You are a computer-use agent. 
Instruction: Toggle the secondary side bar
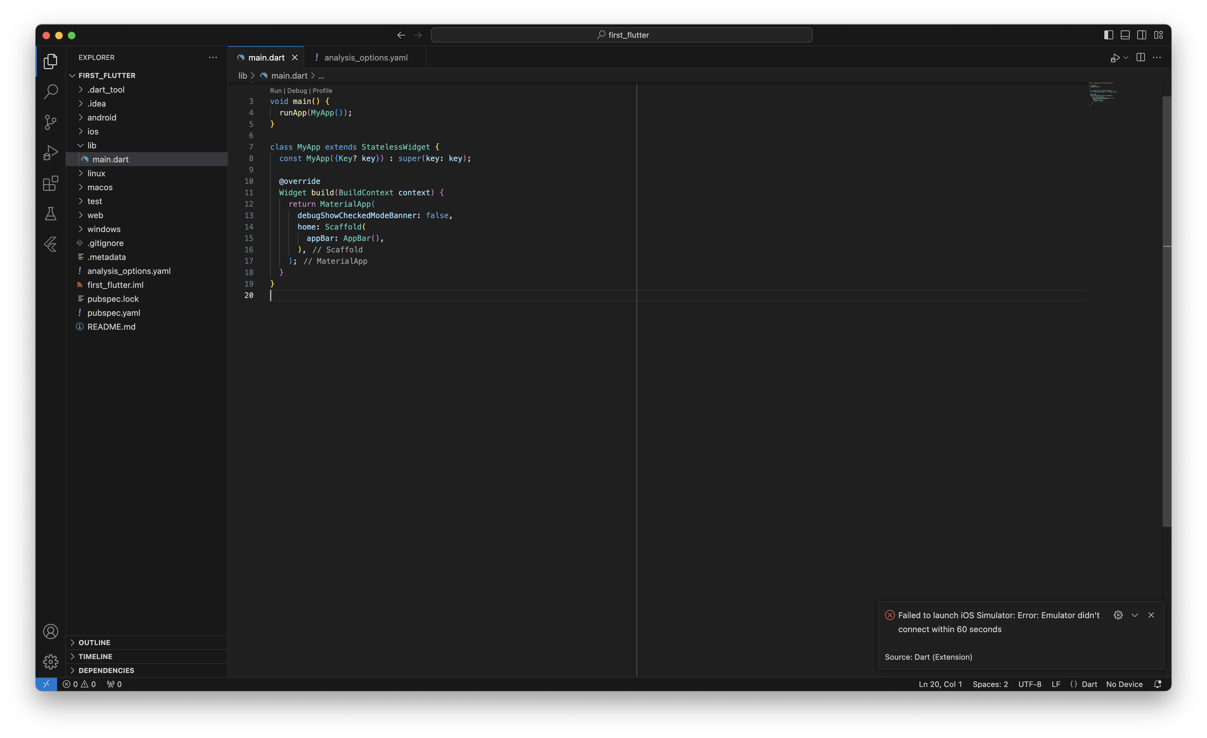point(1141,35)
